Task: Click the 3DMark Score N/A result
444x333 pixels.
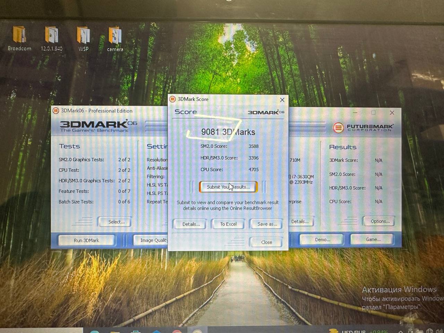Action: tap(378, 160)
